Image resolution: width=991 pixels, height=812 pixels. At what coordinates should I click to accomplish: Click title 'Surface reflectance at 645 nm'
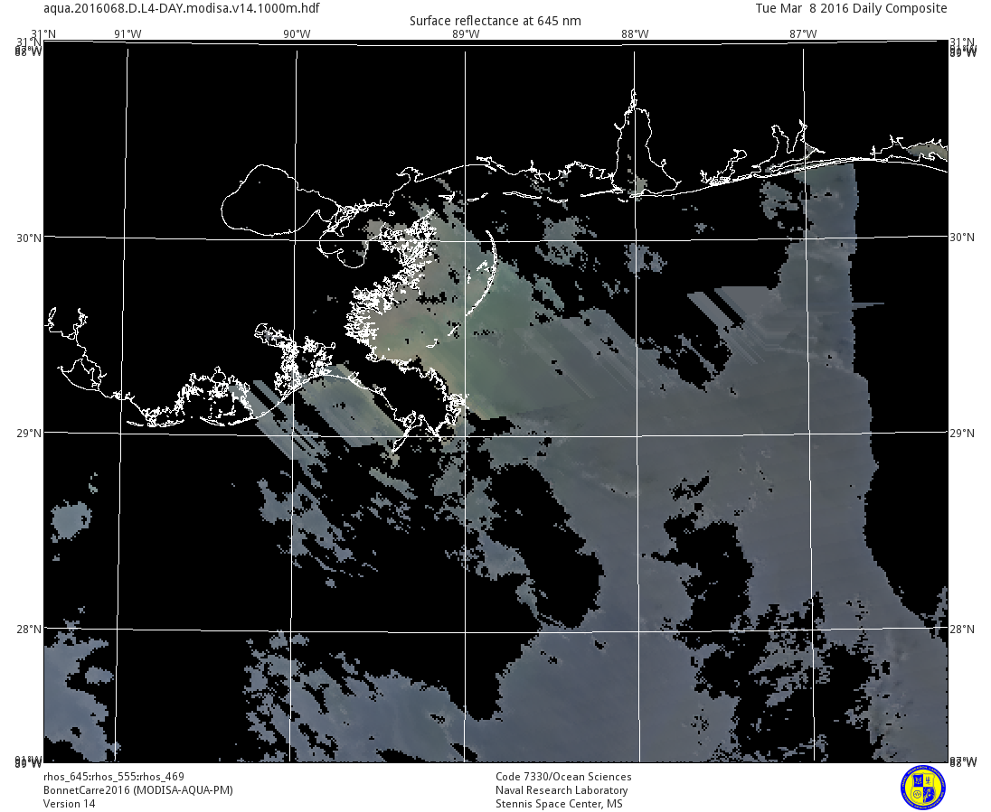495,21
